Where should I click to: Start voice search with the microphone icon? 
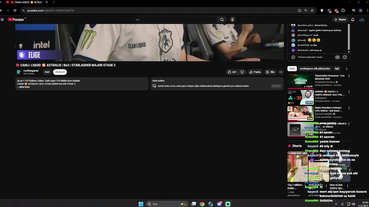coord(232,20)
